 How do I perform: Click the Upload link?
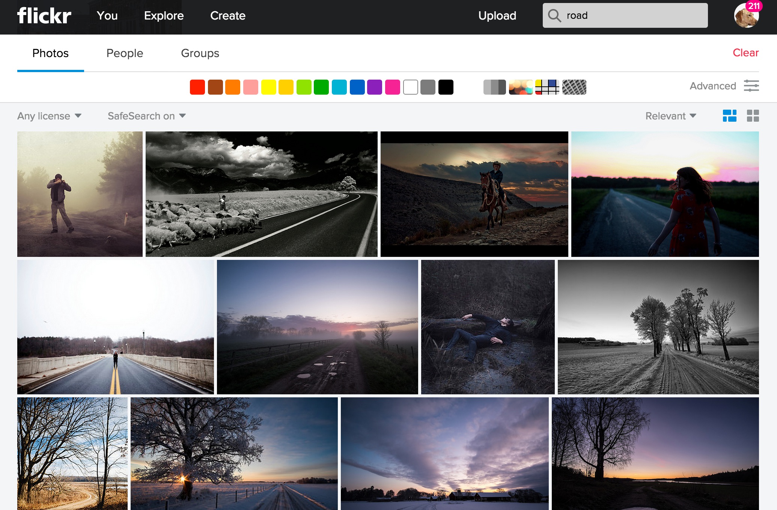[x=497, y=16]
